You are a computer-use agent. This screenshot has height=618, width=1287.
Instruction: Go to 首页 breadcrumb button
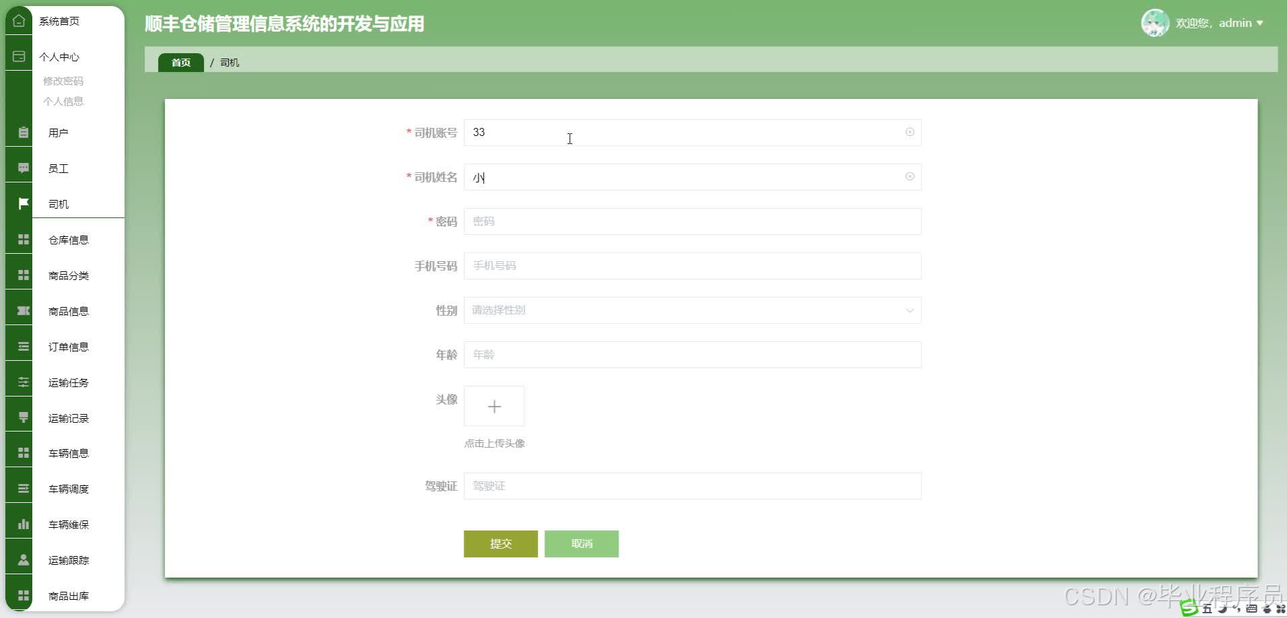(x=181, y=63)
